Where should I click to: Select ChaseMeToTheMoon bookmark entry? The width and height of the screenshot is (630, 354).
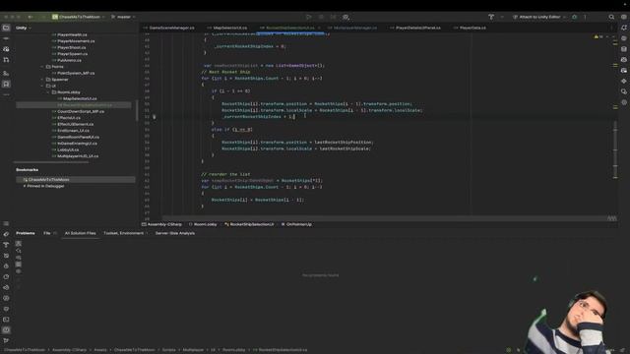click(x=76, y=180)
